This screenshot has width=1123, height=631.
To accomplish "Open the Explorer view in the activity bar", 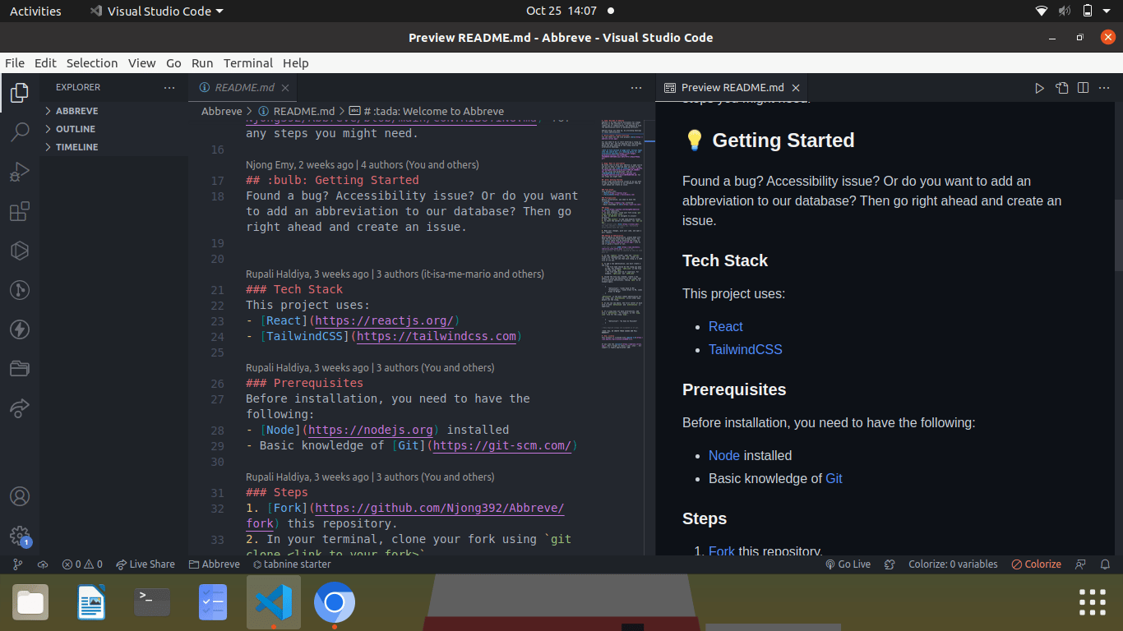I will click(x=20, y=93).
